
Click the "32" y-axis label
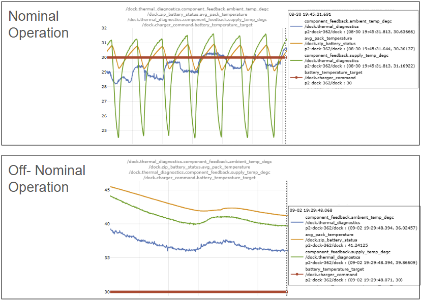pos(104,28)
